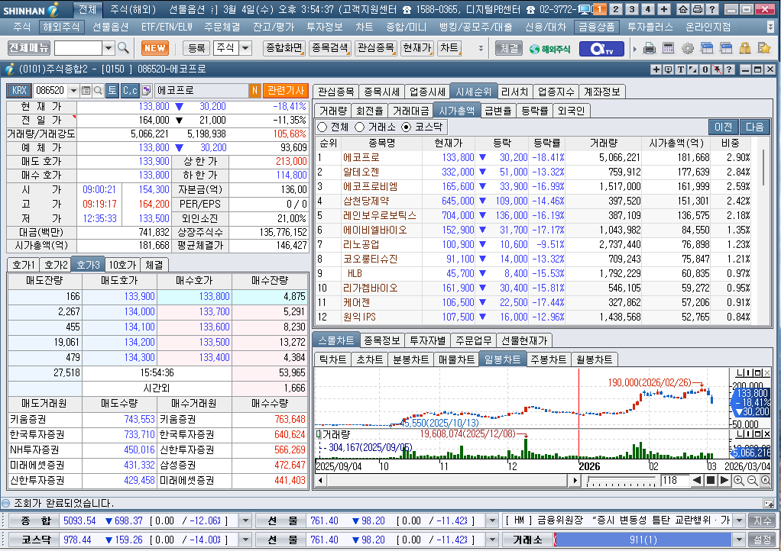Open the stock code 086520 dropdown arrow
Screen dimensions: 781x551
[73, 91]
